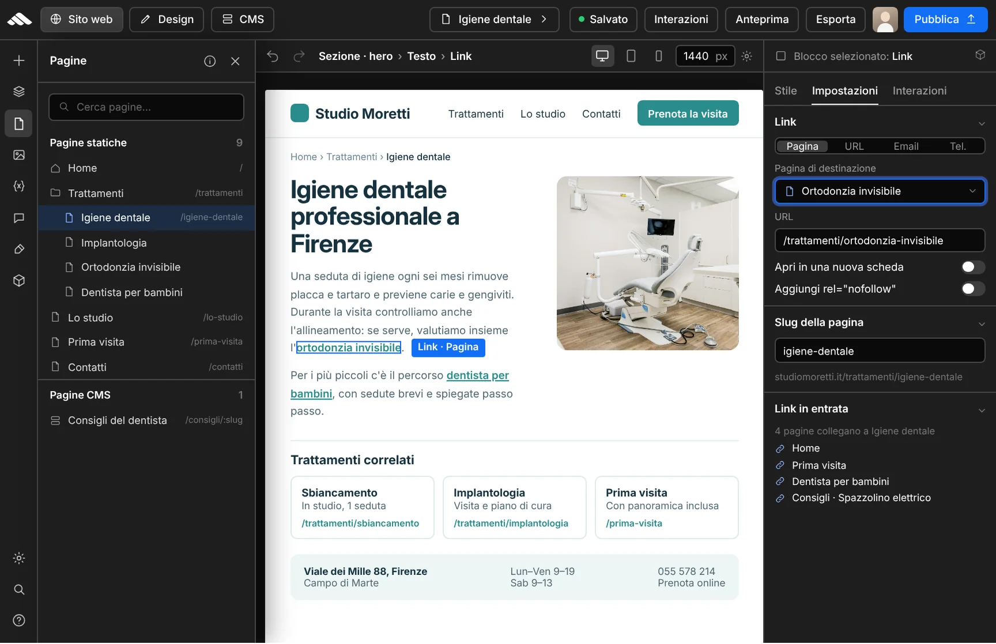Switch to desktop viewport
This screenshot has width=996, height=644.
pos(602,56)
